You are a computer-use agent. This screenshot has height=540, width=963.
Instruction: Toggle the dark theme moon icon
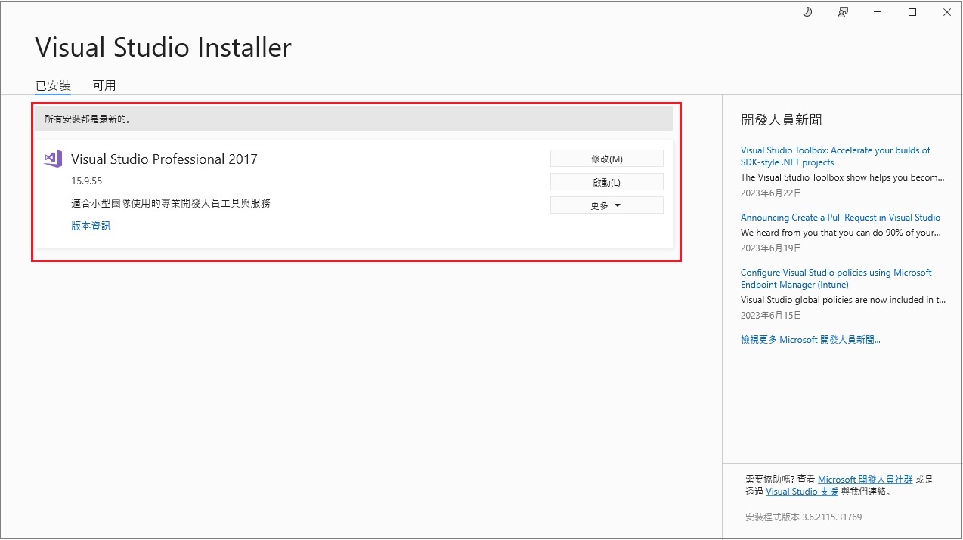point(807,12)
